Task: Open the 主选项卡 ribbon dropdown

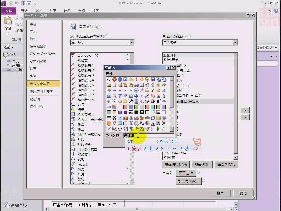Action: tap(235, 43)
